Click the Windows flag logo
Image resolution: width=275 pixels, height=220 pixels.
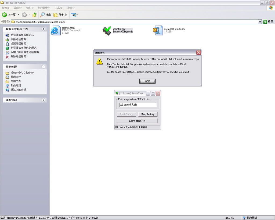click(271, 8)
